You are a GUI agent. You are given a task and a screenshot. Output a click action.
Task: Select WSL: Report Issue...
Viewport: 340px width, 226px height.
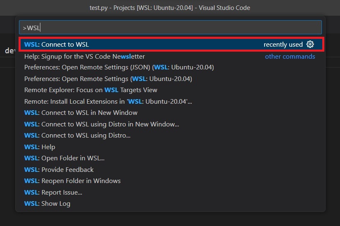point(170,192)
